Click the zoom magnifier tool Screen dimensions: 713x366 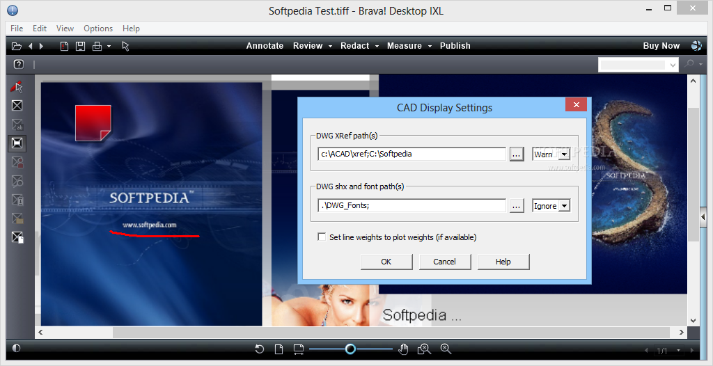point(446,349)
